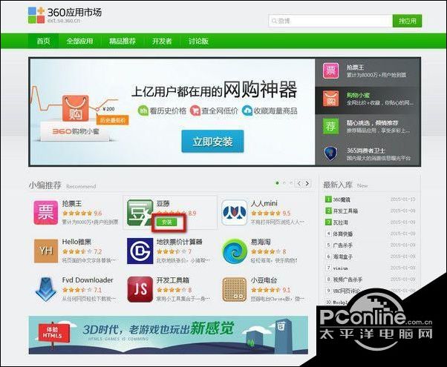Screen dimensions: 447x367
Task: Go to previous page of recommendations
Action: (298, 183)
